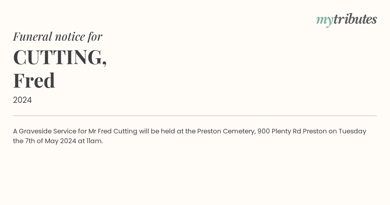390x205 pixels.
Task: Click the 'tributes' part of the logo
Action: click(x=355, y=19)
